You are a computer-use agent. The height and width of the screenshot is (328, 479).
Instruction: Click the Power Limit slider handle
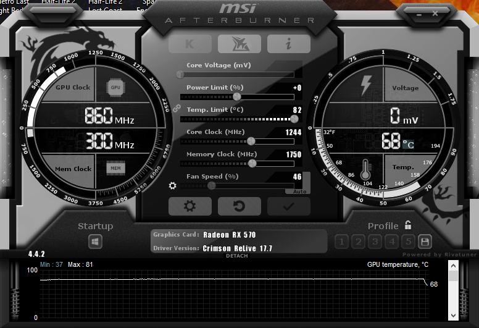pyautogui.click(x=237, y=97)
